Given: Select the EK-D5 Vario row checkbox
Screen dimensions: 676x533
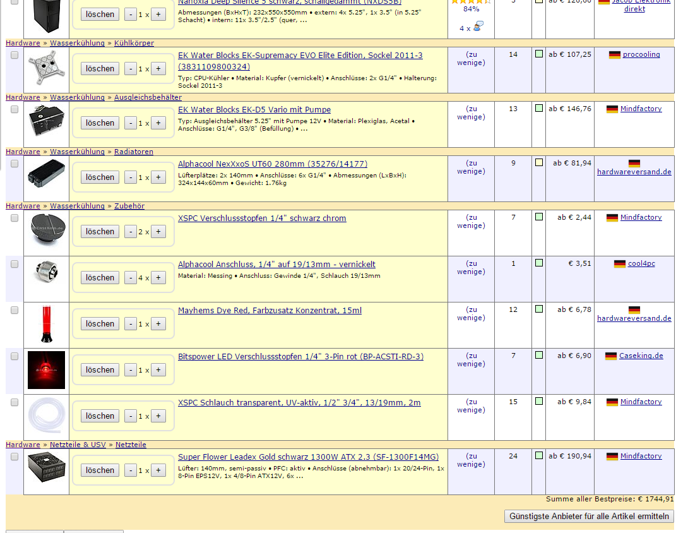Looking at the screenshot, I should pyautogui.click(x=15, y=109).
